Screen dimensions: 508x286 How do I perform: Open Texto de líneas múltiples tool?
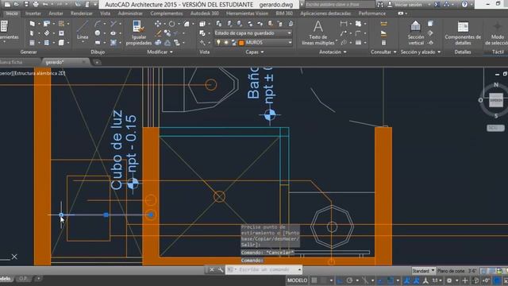tap(317, 33)
